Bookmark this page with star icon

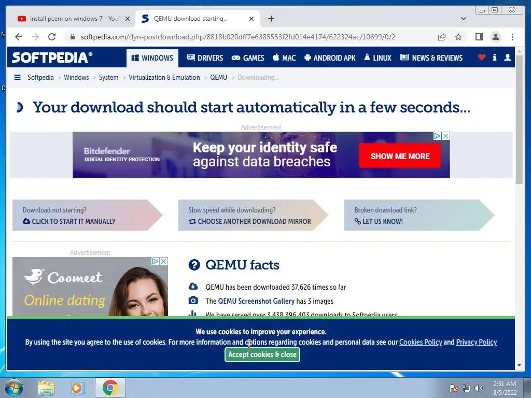pyautogui.click(x=458, y=37)
